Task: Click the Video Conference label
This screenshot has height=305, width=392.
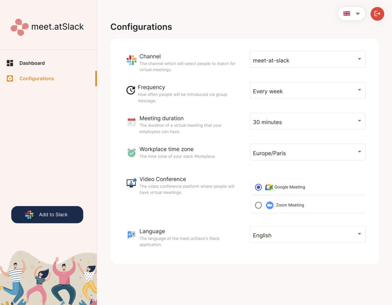Action: point(163,179)
